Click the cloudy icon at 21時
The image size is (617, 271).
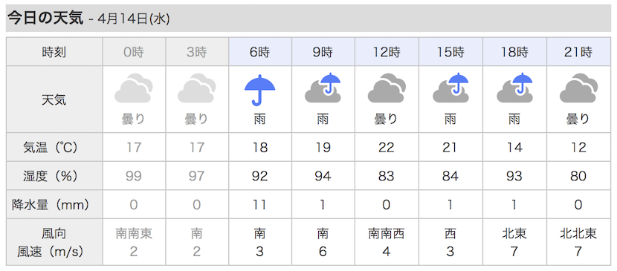tap(578, 88)
